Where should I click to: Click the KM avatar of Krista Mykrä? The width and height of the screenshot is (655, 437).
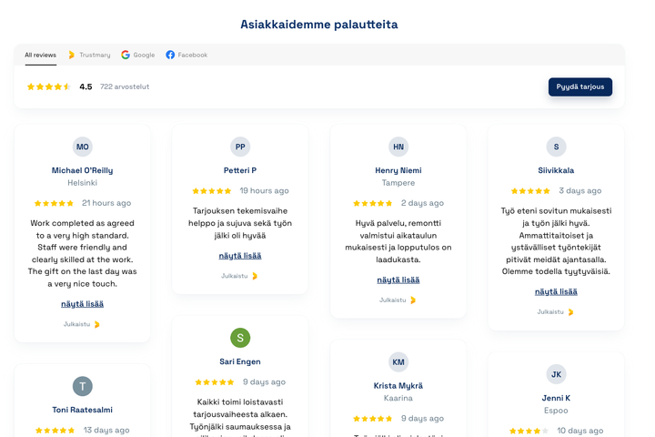(398, 362)
